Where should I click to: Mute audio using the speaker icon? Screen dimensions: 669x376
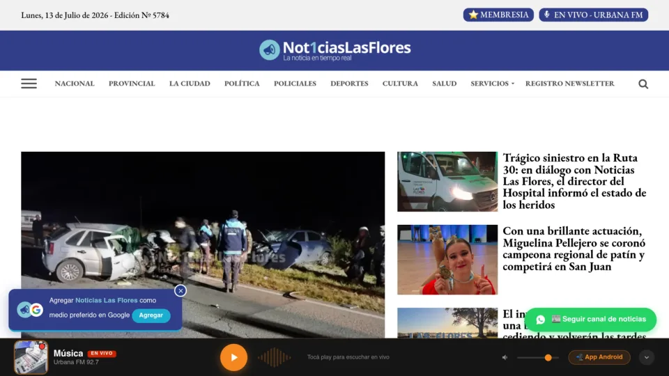(x=505, y=357)
